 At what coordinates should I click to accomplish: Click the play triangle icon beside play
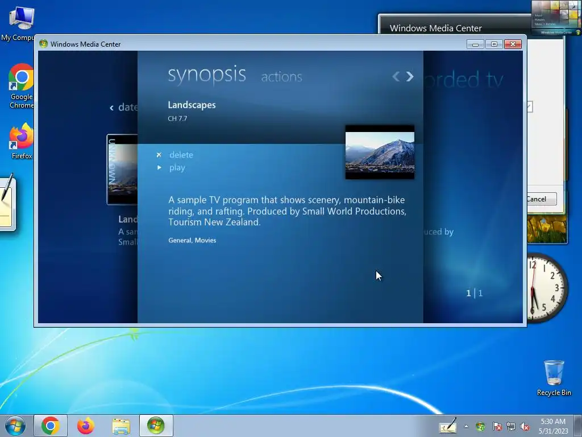tap(159, 168)
